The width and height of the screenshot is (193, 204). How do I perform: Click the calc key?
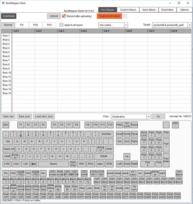[127, 188]
